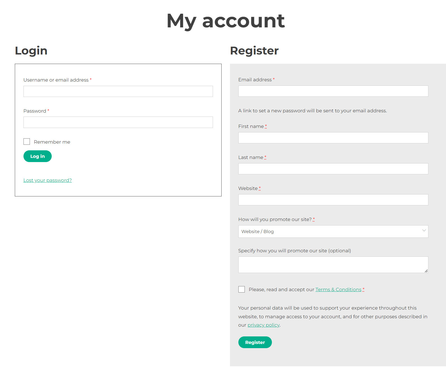This screenshot has width=446, height=380.
Task: Click the Register section heading
Action: click(x=254, y=51)
